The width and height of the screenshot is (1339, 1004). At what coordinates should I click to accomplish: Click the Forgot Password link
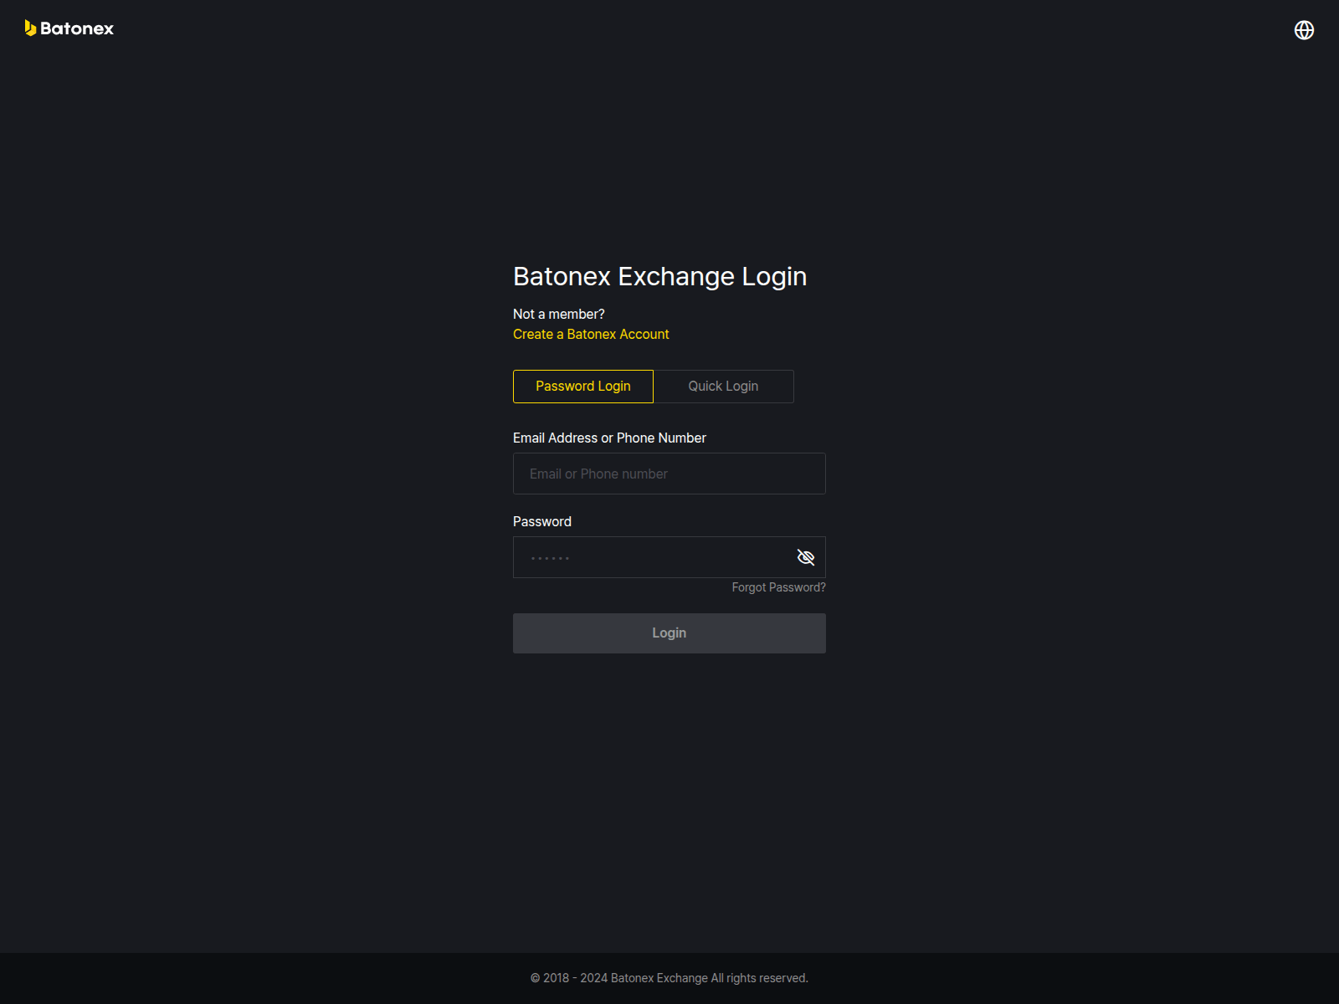click(777, 587)
